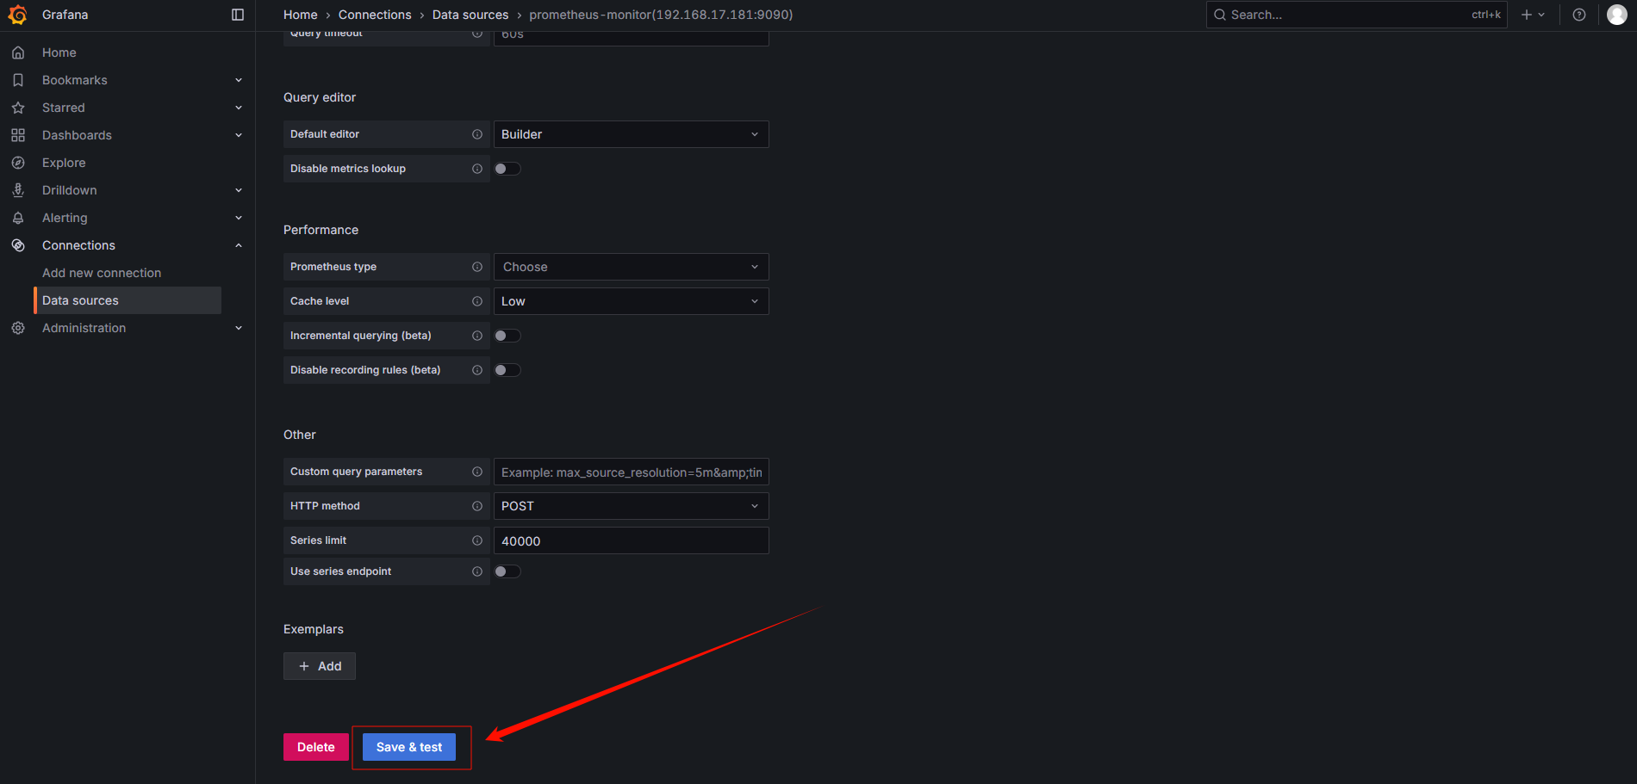Enable Use series endpoint switch

tap(507, 571)
